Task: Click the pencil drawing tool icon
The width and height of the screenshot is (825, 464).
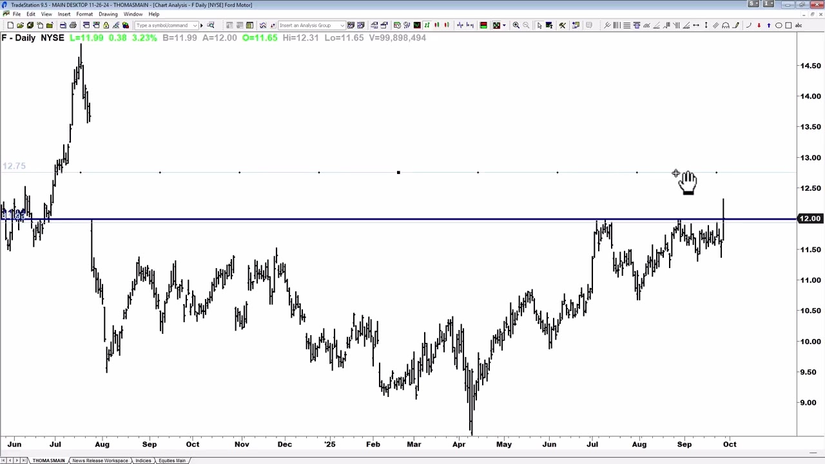Action: (735, 25)
